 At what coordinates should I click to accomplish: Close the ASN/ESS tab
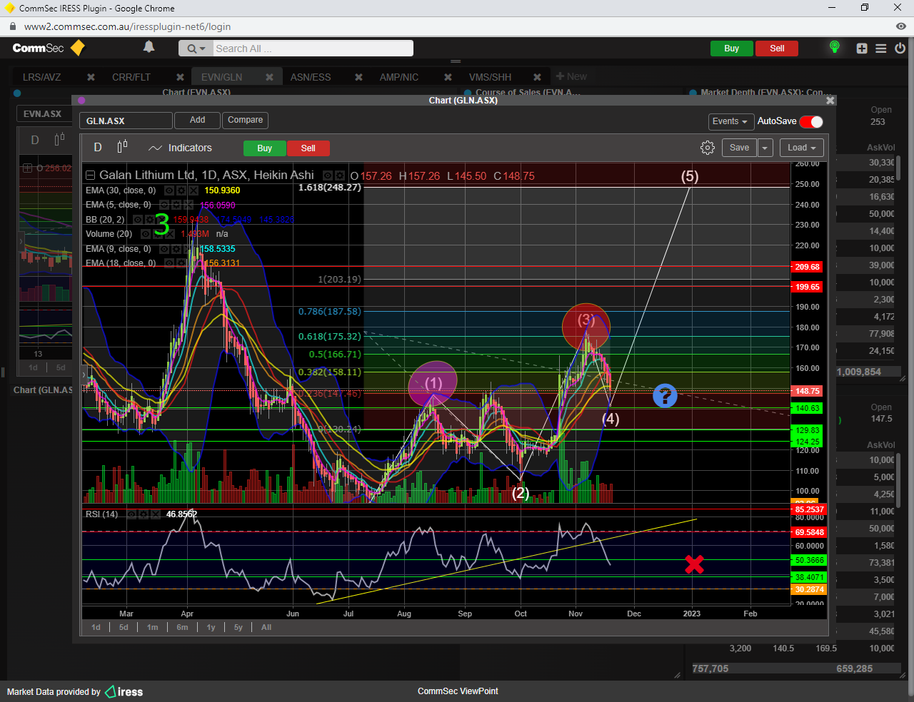[358, 77]
